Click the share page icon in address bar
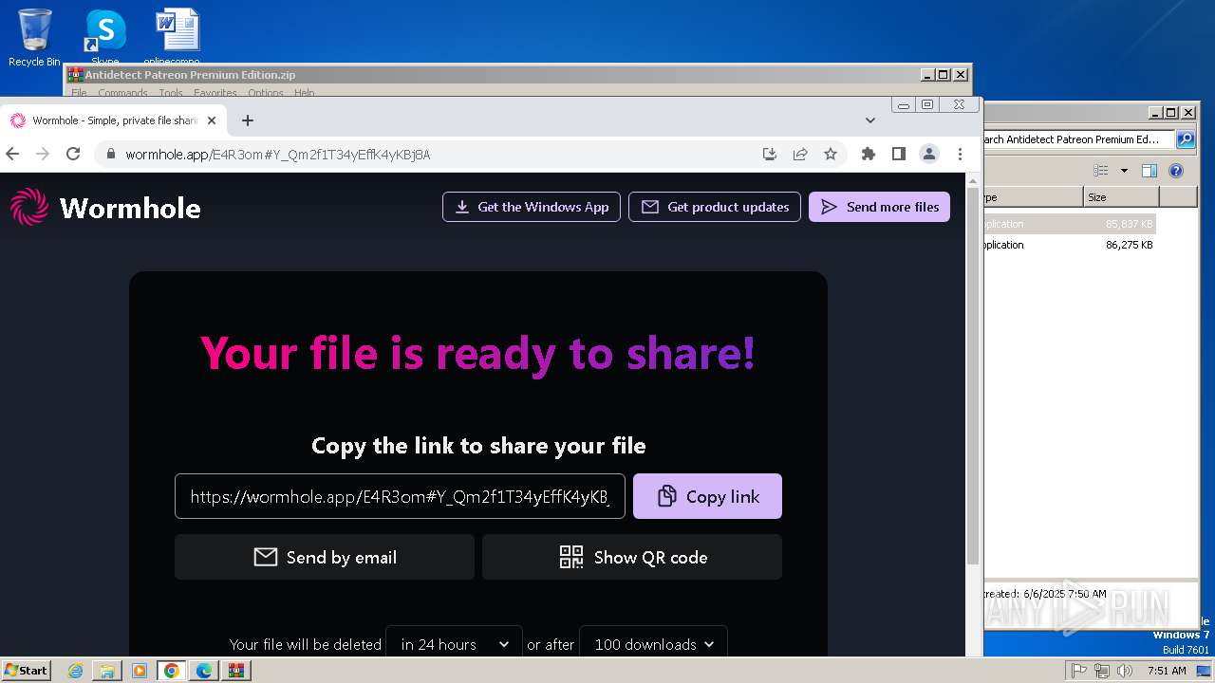Screen dimensions: 1215x683 [800, 154]
